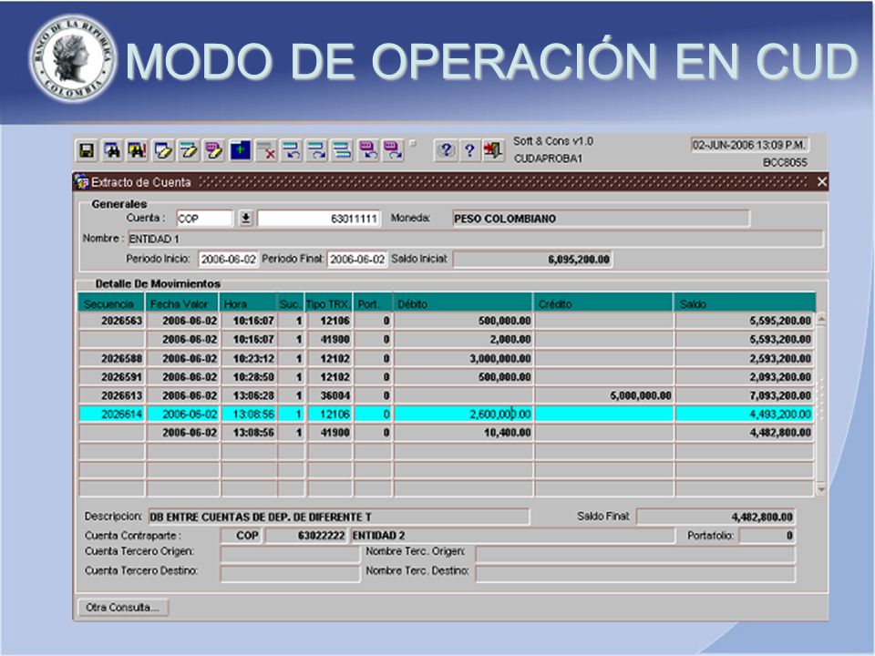This screenshot has width=875, height=656.
Task: Click the purple previous block icon
Action: coord(367,150)
